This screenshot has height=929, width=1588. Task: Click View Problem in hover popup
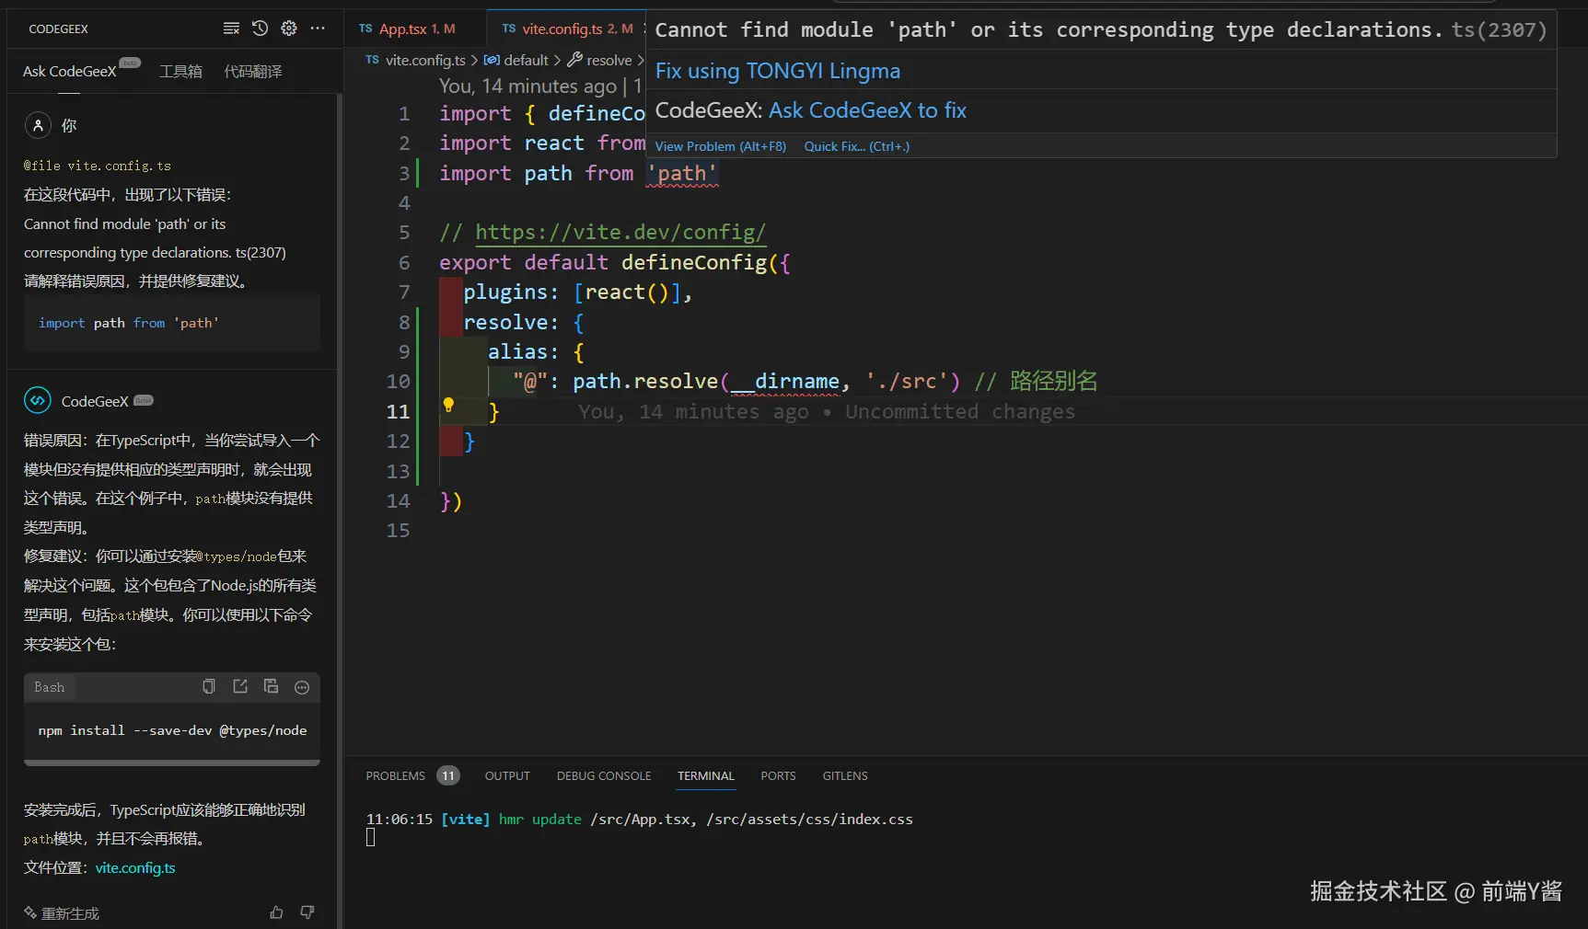(721, 146)
